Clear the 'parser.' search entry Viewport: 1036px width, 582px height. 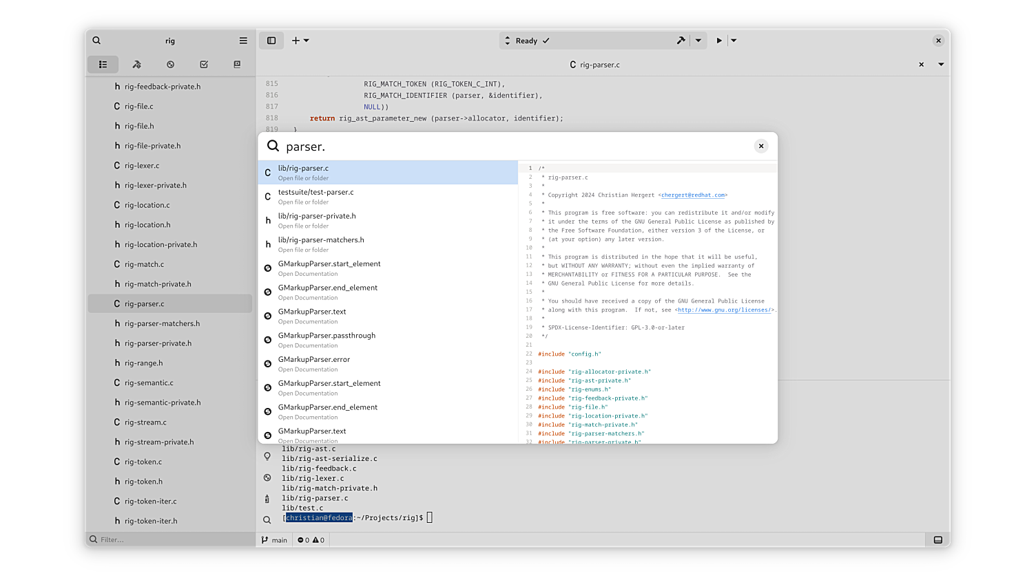point(761,146)
